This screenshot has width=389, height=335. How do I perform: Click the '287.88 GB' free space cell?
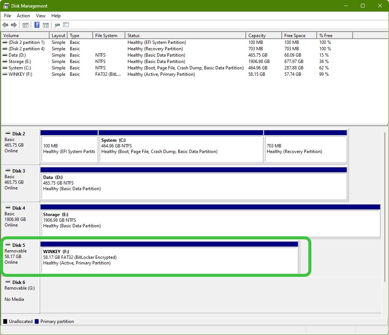pyautogui.click(x=294, y=68)
